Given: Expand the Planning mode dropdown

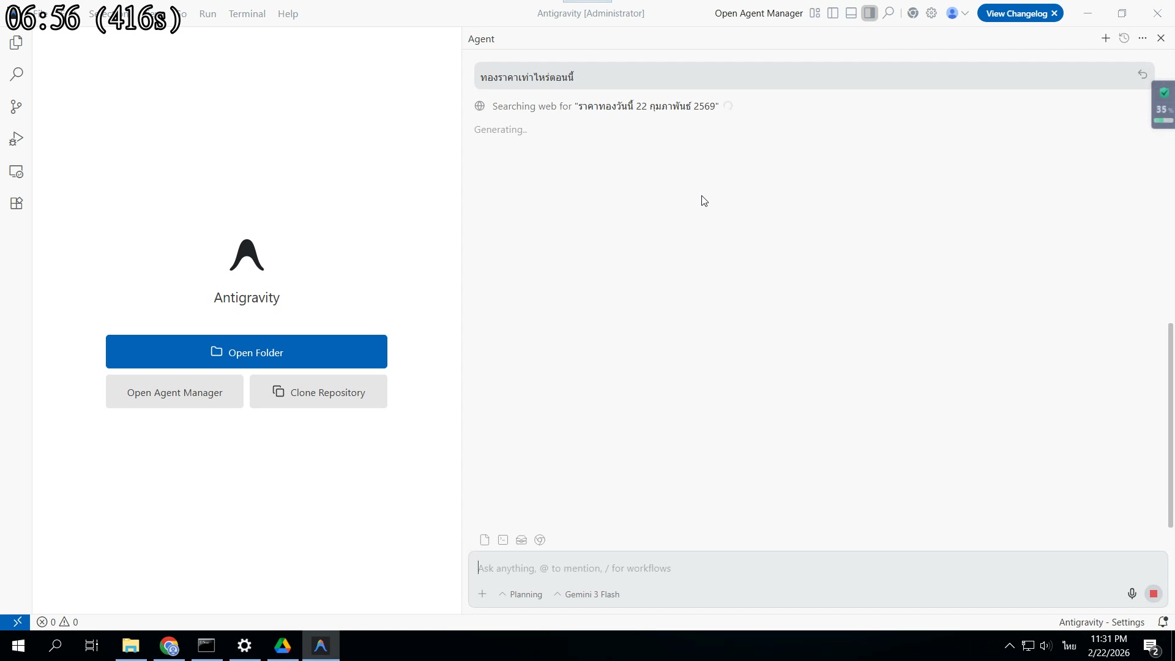Looking at the screenshot, I should tap(520, 594).
